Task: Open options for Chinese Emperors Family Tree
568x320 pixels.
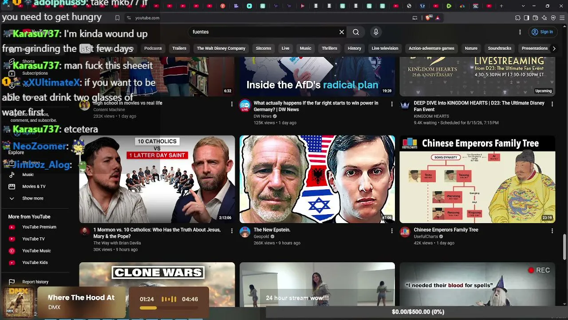Action: (552, 231)
